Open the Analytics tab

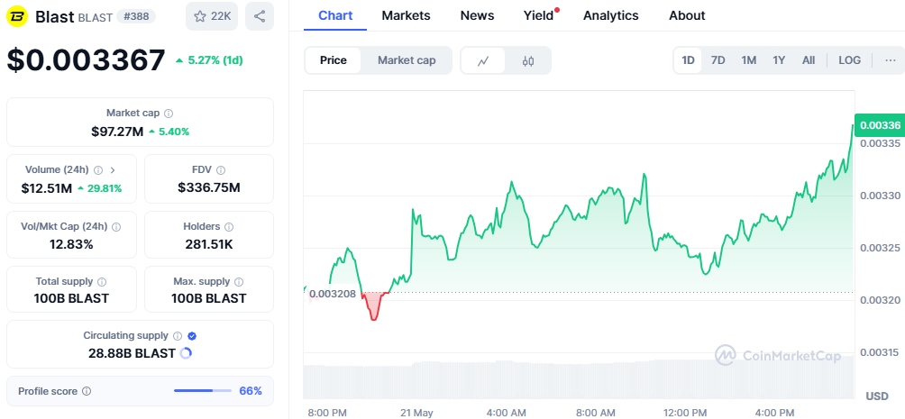coord(610,15)
